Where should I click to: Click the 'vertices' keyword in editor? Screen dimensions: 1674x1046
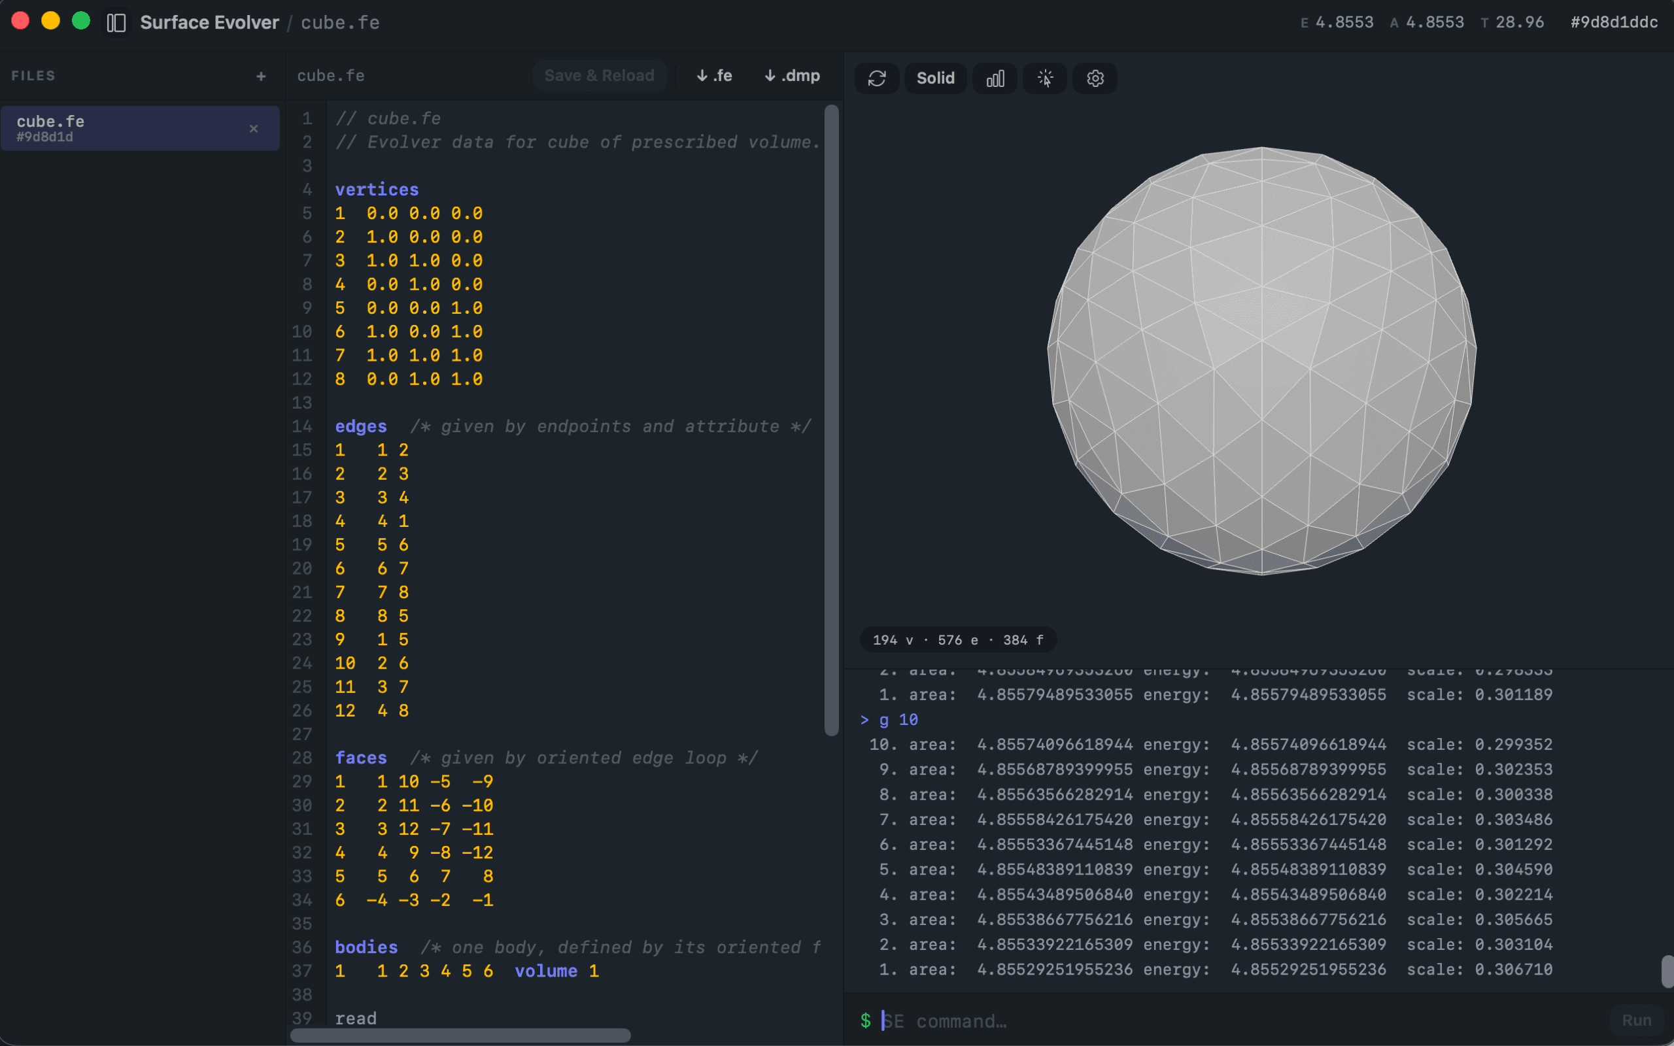pos(377,190)
